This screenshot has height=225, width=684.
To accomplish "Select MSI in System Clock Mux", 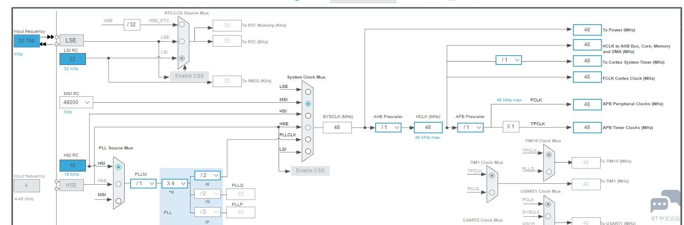I will coord(308,104).
